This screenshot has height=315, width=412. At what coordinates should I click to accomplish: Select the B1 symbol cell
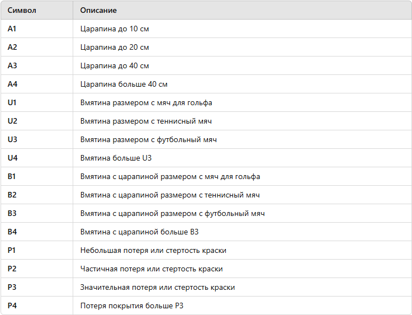(37, 176)
